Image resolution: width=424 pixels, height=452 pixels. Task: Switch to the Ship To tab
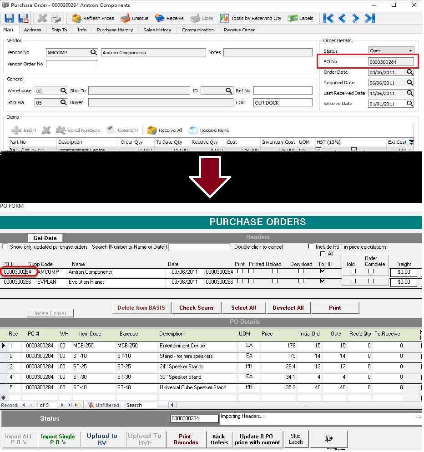tap(59, 30)
